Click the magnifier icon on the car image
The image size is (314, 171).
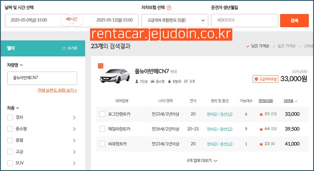(x=100, y=66)
